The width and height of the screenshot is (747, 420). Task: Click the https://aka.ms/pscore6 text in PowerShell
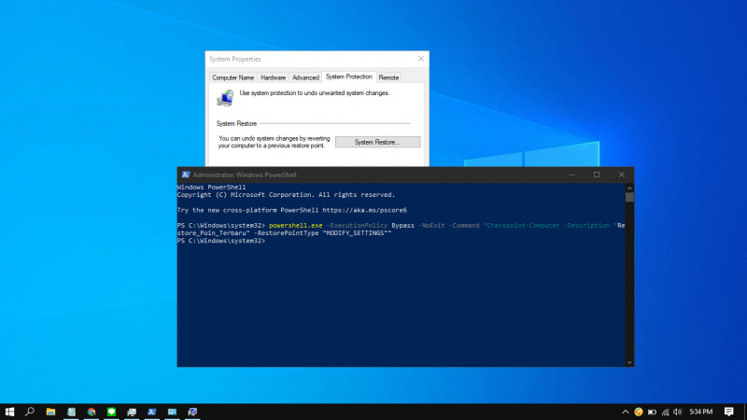364,210
